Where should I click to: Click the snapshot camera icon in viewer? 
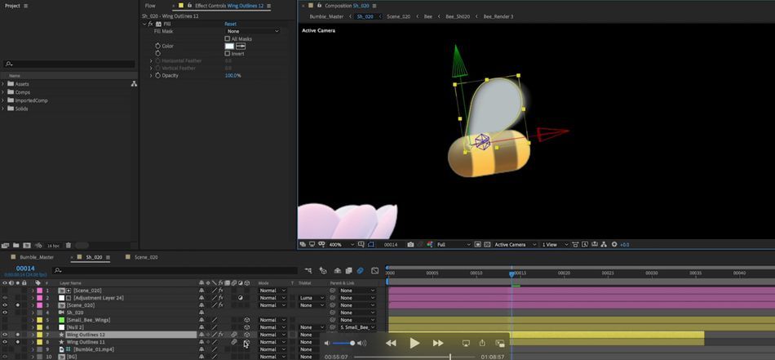tap(410, 245)
